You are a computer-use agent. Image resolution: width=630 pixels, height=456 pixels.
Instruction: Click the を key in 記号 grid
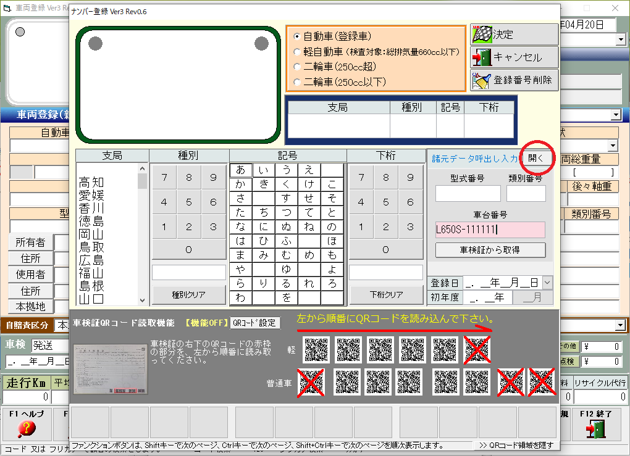pos(286,297)
